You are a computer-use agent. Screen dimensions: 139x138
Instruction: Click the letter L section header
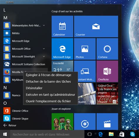[x=4, y=10]
